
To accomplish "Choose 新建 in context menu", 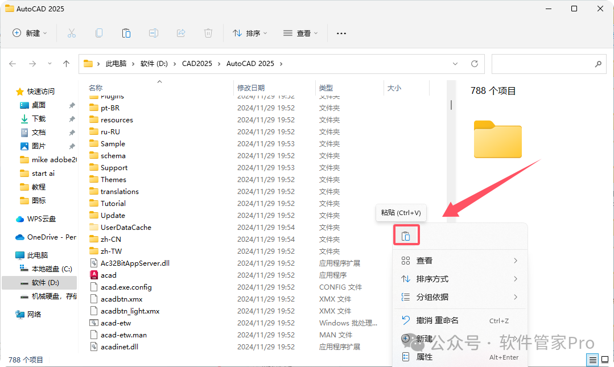I will click(460, 339).
